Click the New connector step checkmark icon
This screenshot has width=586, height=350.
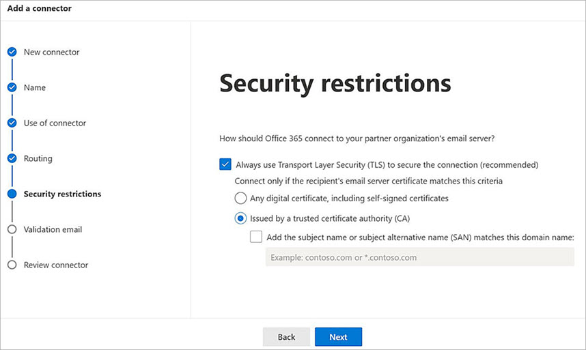pos(12,53)
